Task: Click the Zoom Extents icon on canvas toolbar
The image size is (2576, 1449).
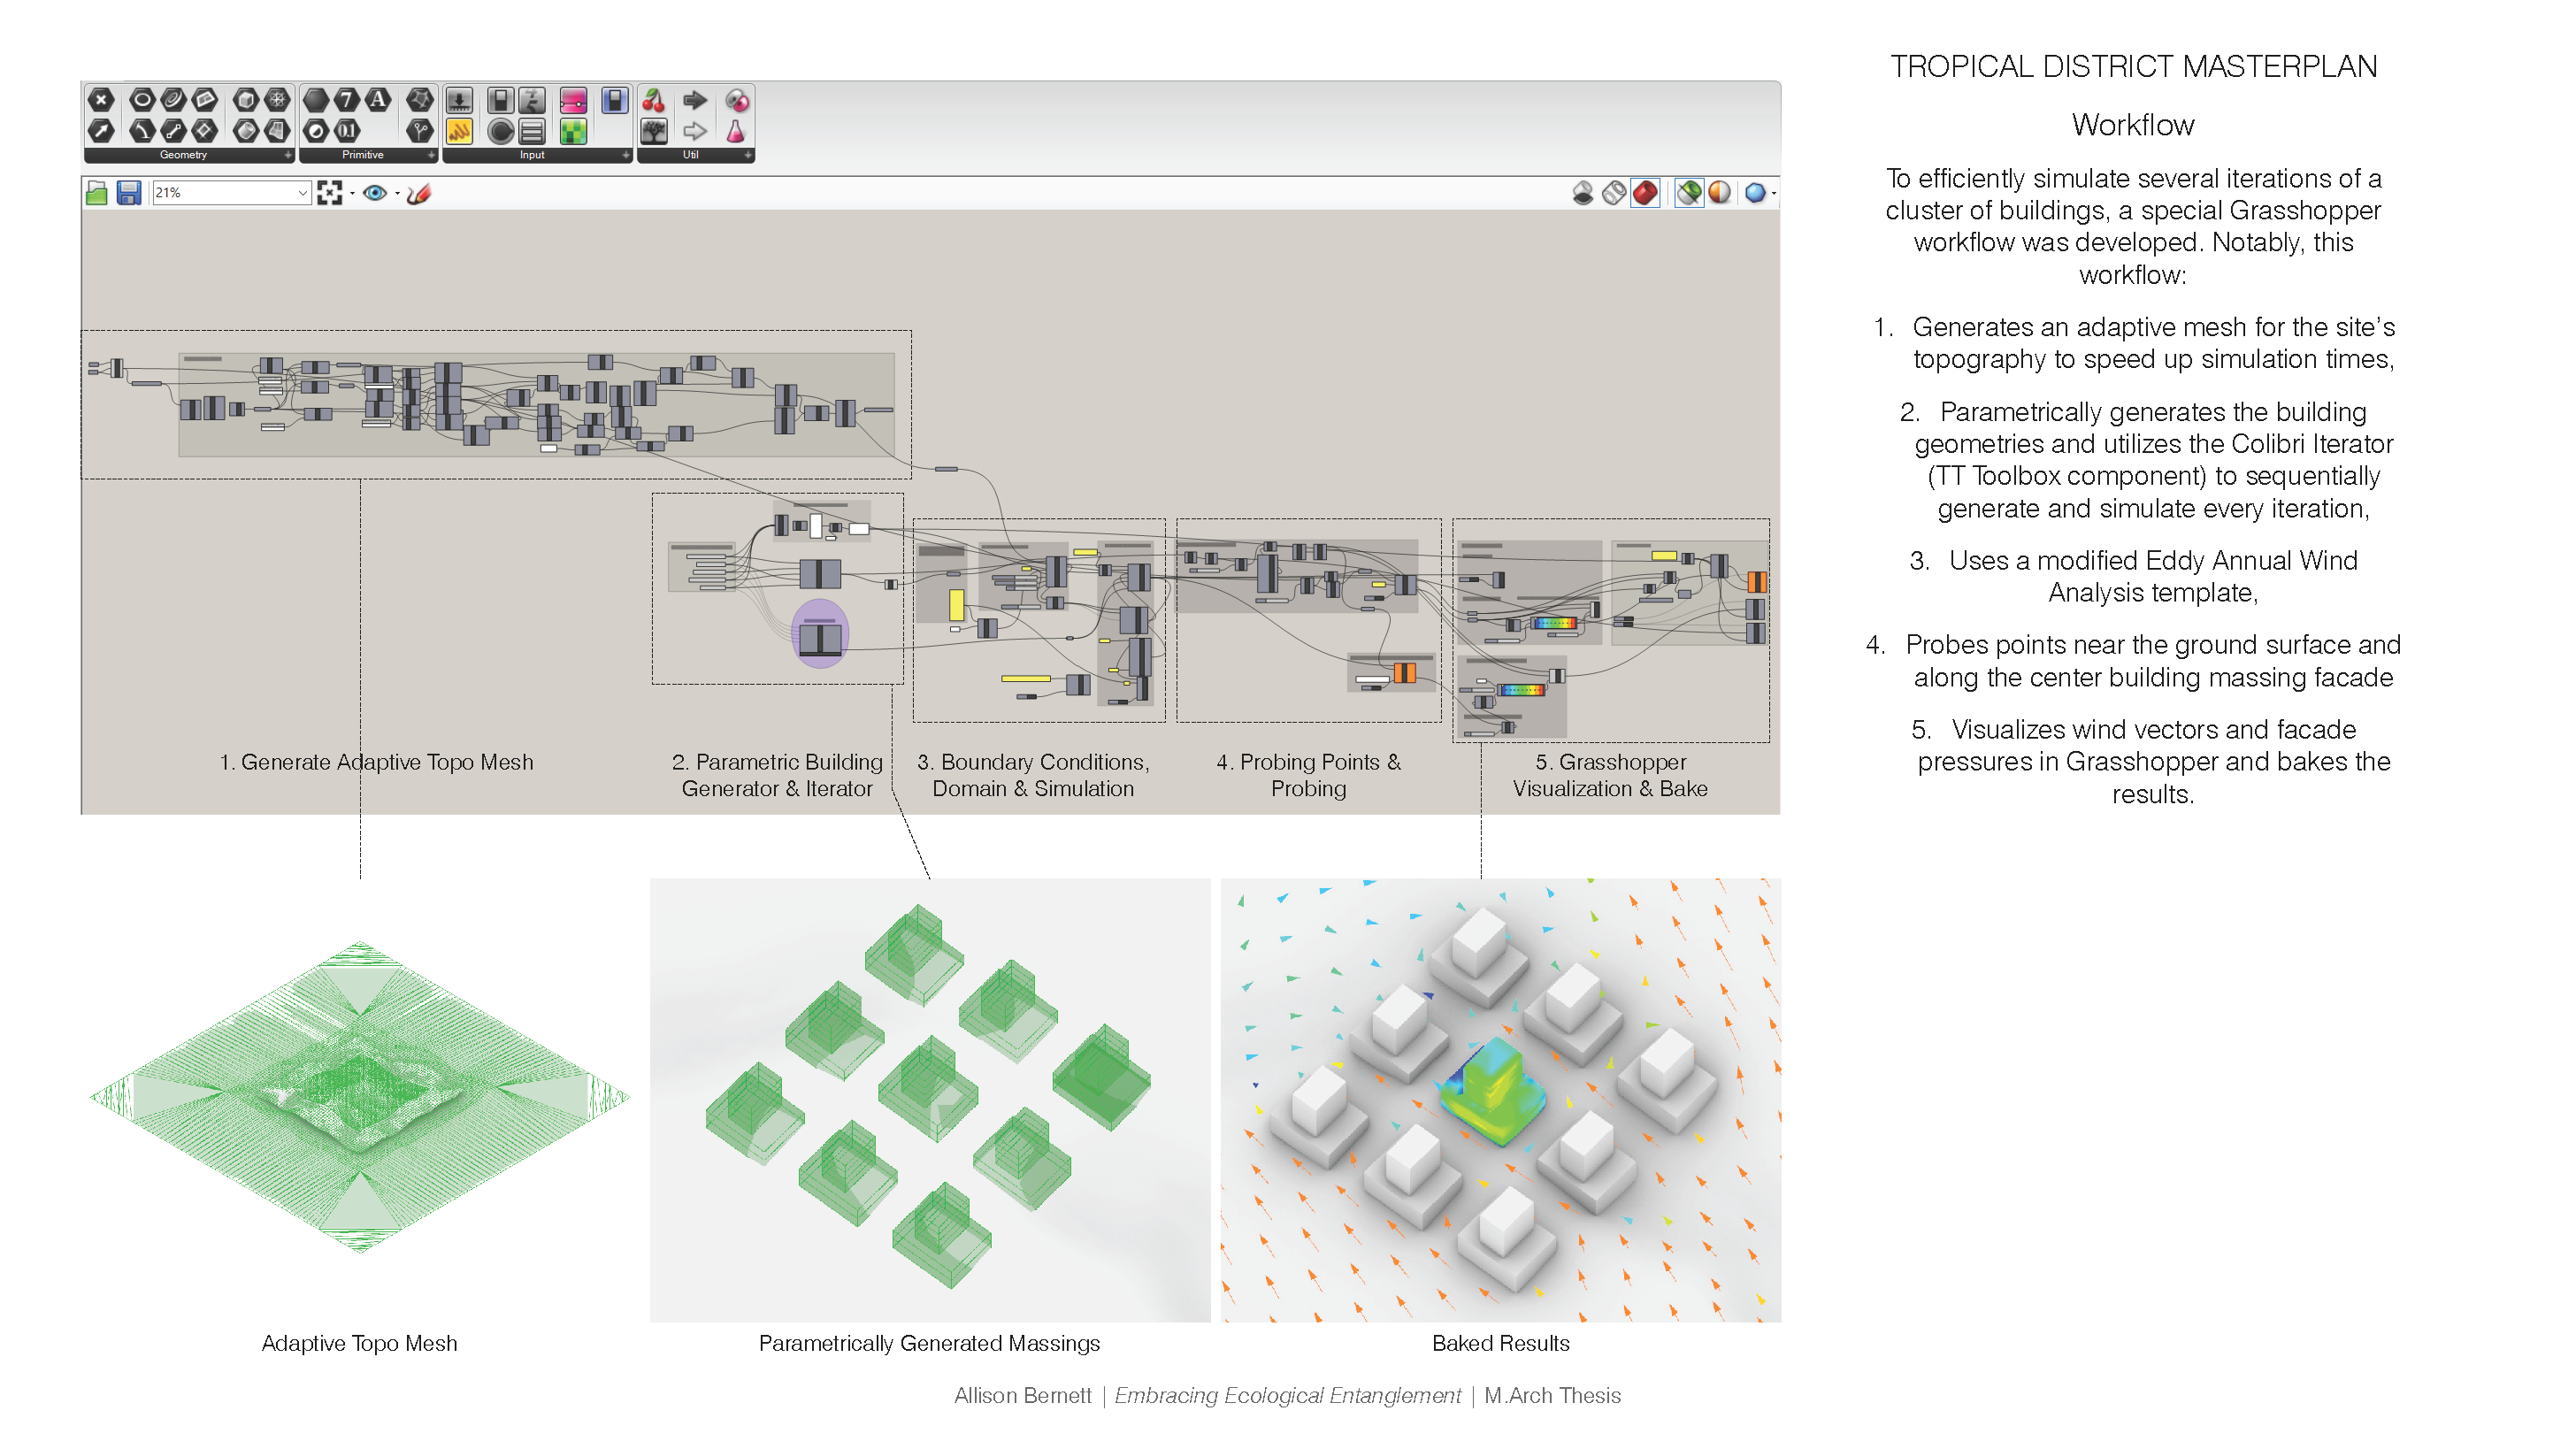Action: pos(330,192)
